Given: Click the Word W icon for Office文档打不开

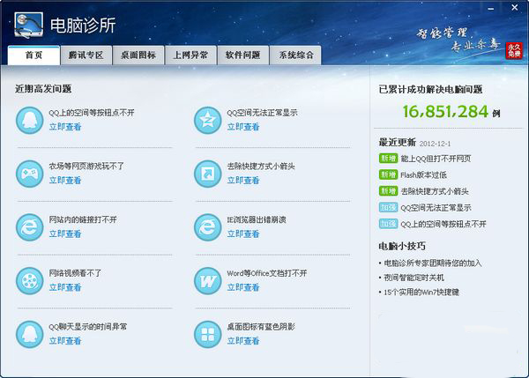Looking at the screenshot, I should [208, 281].
